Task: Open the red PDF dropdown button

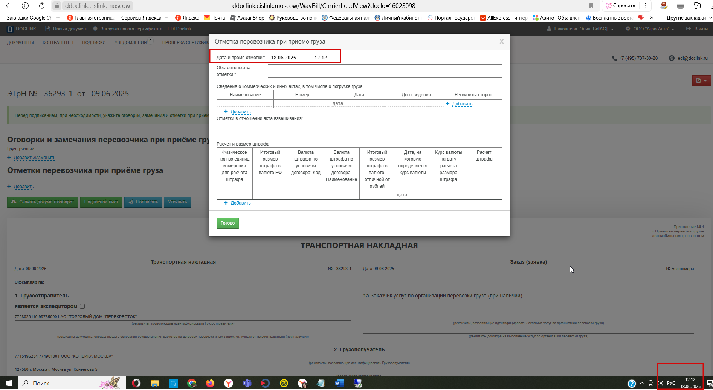Action: [702, 80]
